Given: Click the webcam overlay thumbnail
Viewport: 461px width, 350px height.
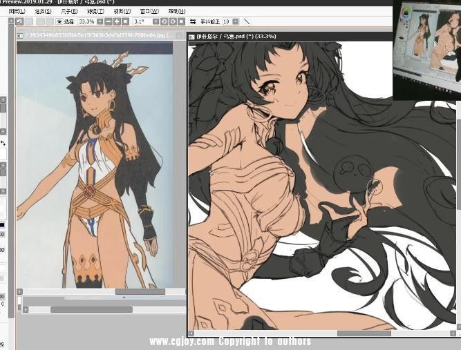Looking at the screenshot, I should (x=427, y=50).
